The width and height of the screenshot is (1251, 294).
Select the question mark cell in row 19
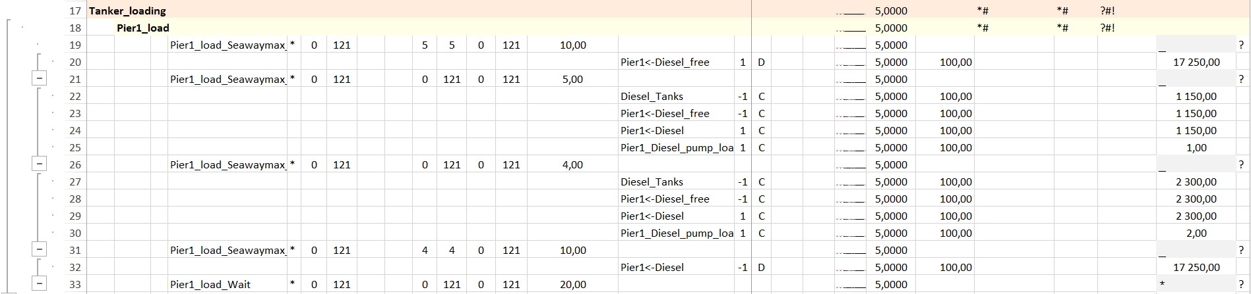(1241, 45)
